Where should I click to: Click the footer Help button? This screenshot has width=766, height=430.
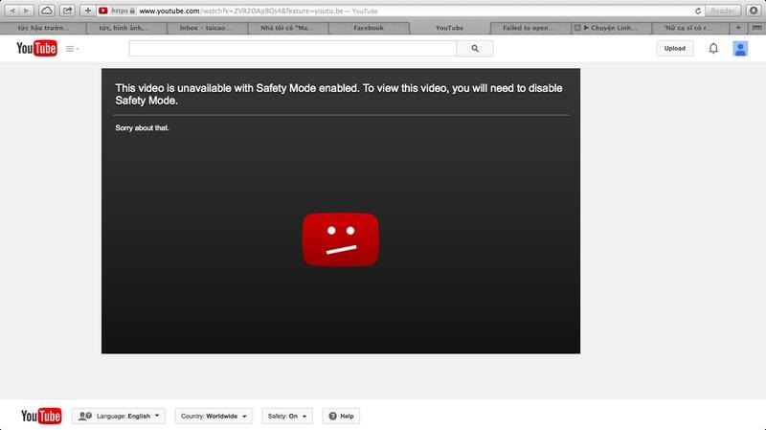click(341, 417)
